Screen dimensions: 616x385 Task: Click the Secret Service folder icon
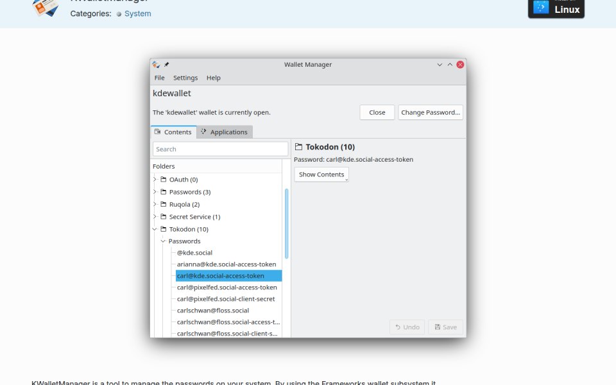164,216
